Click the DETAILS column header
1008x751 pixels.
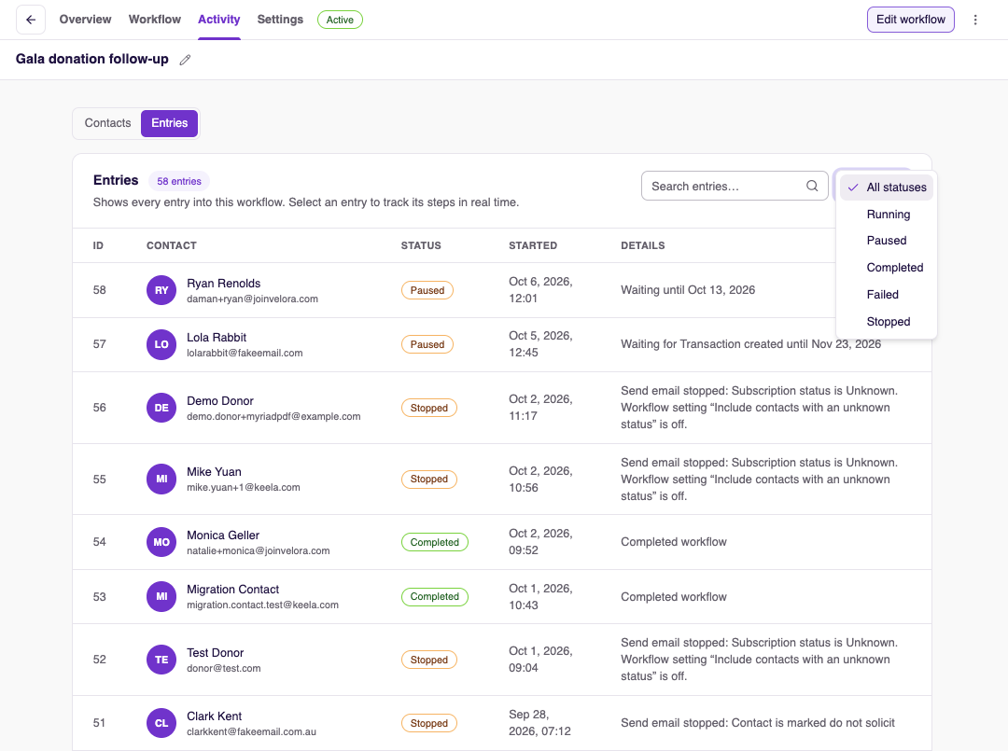(x=643, y=245)
